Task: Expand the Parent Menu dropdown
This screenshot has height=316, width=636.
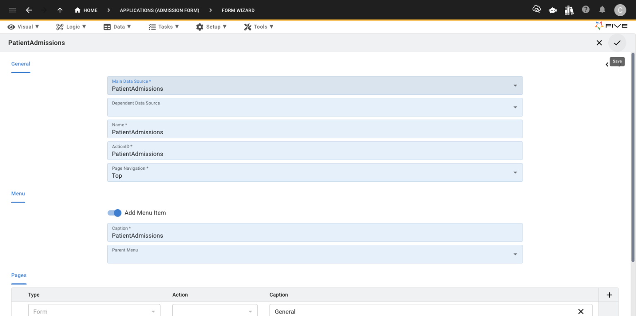Action: (515, 254)
